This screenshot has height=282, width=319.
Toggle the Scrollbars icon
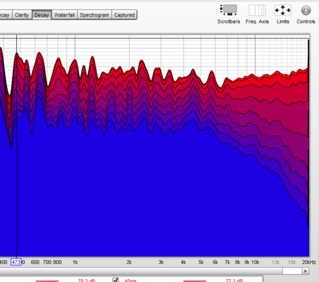click(228, 10)
